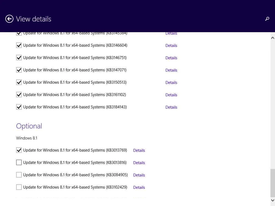View Details of KB3102429
The height and width of the screenshot is (206, 275).
tap(139, 187)
